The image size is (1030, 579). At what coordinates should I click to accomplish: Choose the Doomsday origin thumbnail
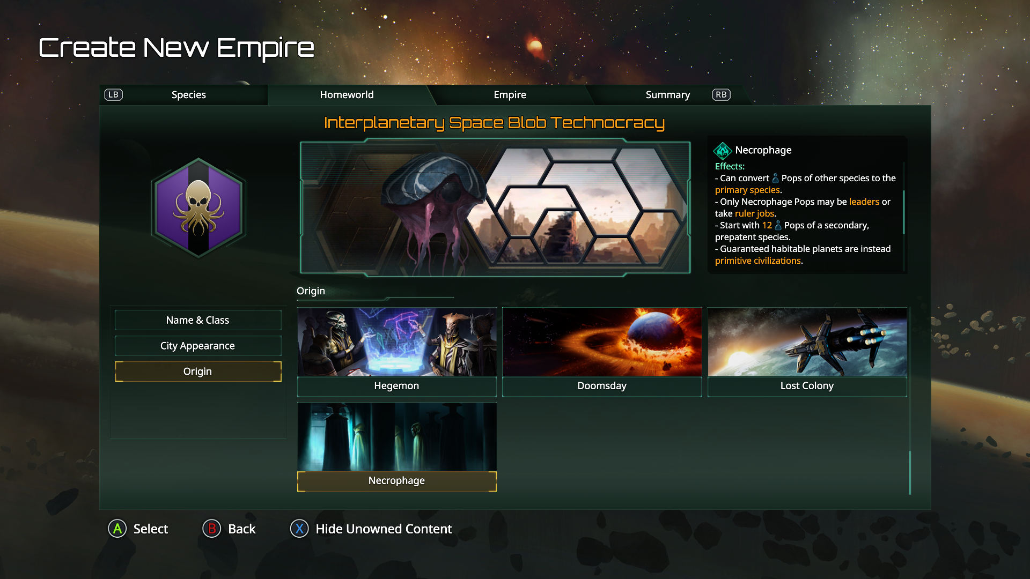pyautogui.click(x=602, y=342)
